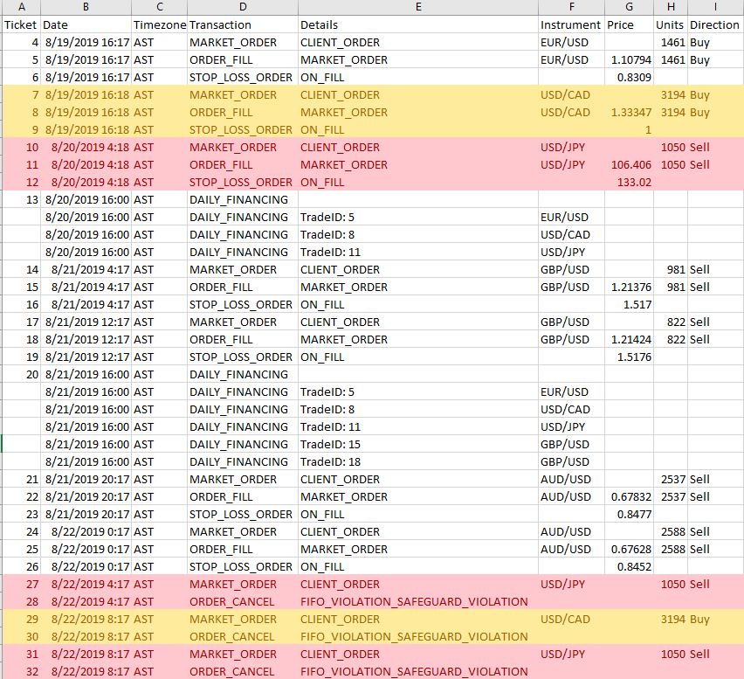The image size is (744, 679).
Task: Select the Direction header cell
Action: point(714,25)
